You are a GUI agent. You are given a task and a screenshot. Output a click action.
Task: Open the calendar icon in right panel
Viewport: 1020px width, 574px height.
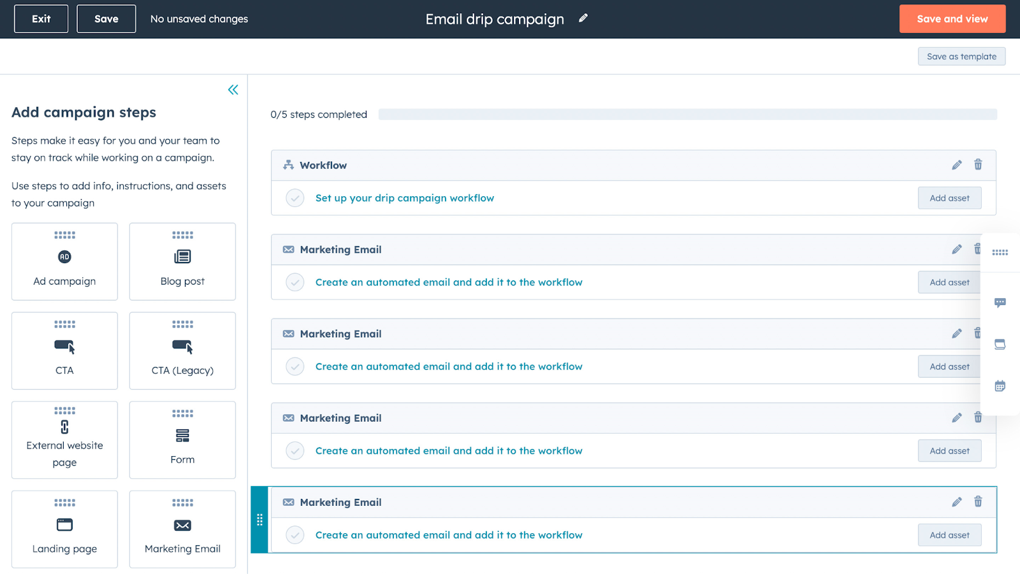[1000, 385]
